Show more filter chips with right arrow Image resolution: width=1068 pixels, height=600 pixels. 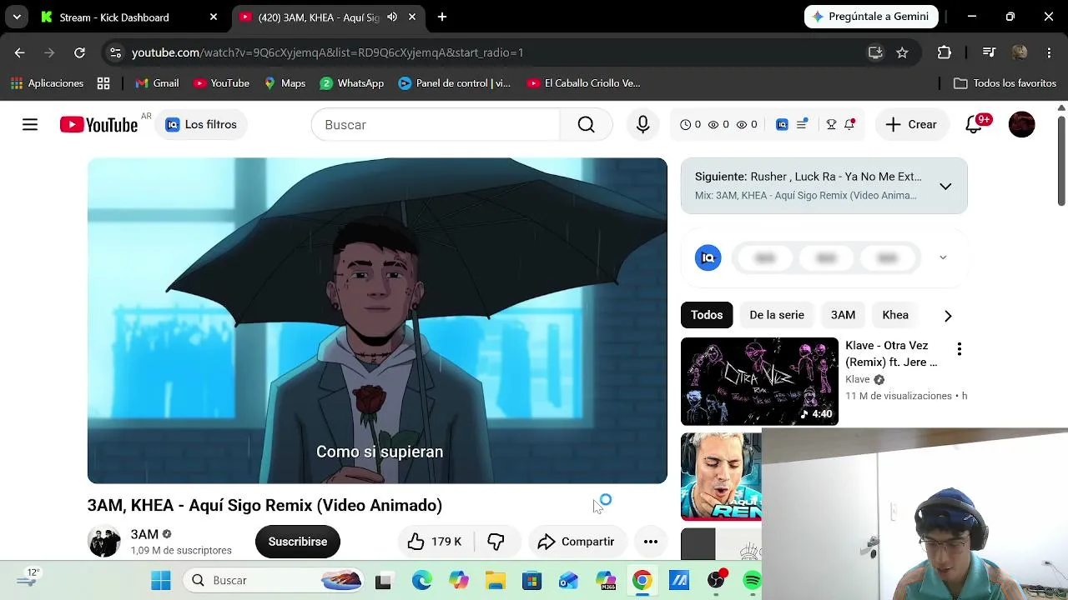pos(948,316)
